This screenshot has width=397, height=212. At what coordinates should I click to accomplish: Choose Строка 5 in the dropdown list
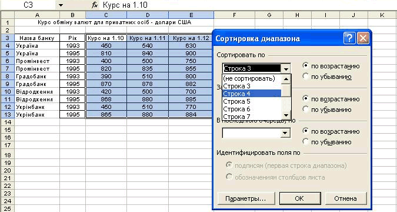pos(252,101)
